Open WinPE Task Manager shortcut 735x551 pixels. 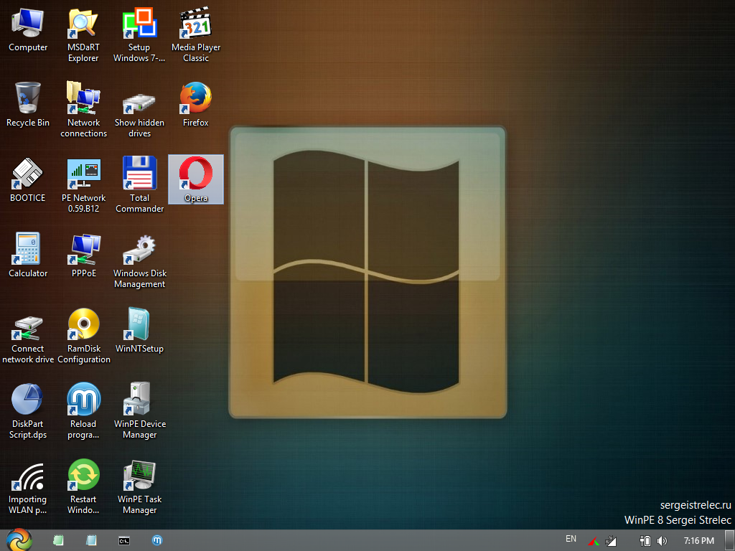[x=139, y=487]
